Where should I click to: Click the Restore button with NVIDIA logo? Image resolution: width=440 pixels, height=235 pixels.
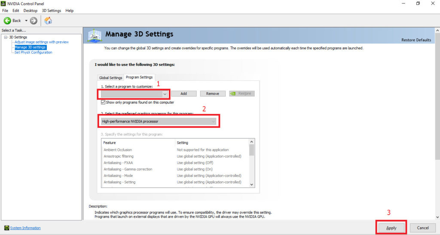pos(242,93)
